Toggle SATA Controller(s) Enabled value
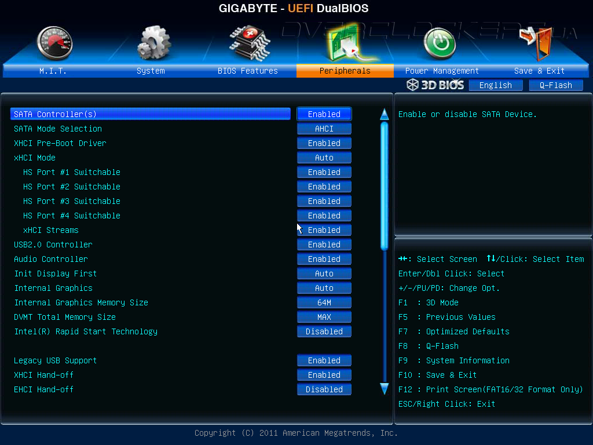Viewport: 593px width, 445px height. click(x=324, y=114)
